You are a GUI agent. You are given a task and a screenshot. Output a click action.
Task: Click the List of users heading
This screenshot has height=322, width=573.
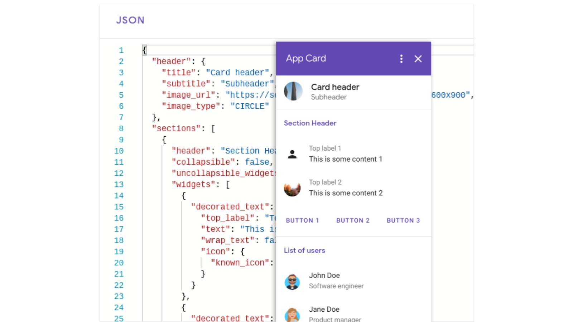click(304, 250)
